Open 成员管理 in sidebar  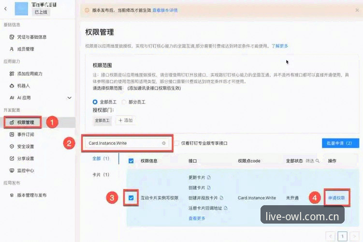tap(22, 49)
